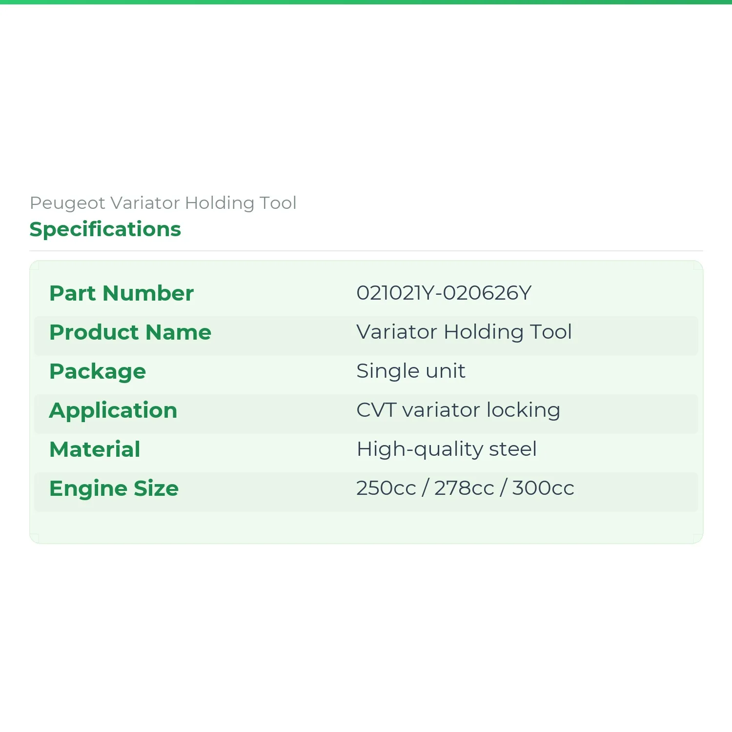Click the divider line under Specifications

[x=366, y=251]
